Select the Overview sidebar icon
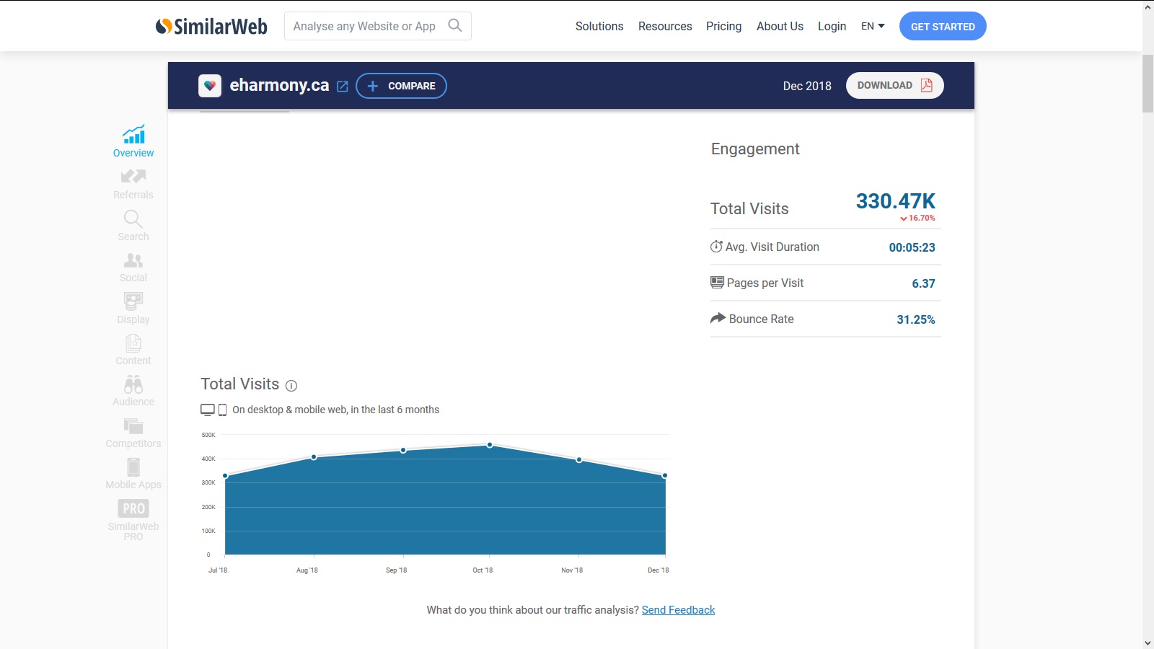 133,134
